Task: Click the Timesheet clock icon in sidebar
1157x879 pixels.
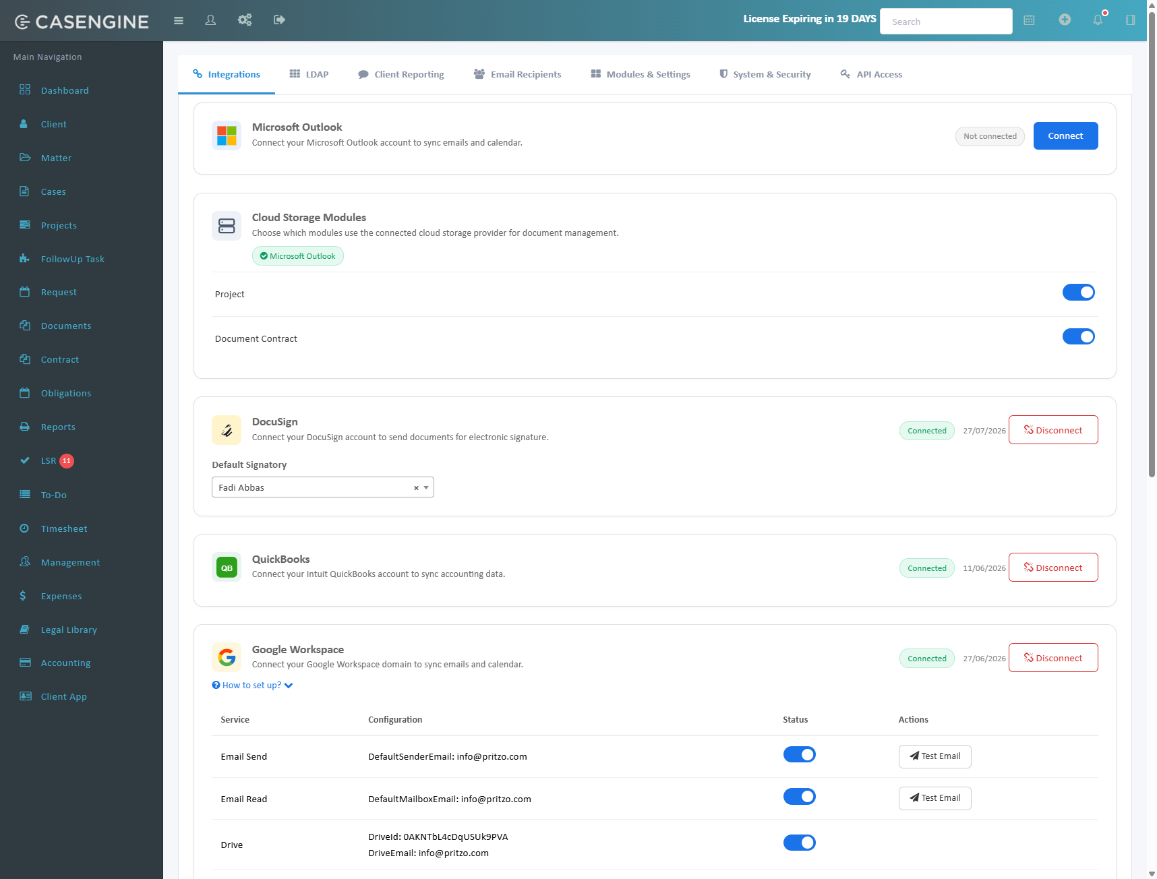Action: coord(24,528)
